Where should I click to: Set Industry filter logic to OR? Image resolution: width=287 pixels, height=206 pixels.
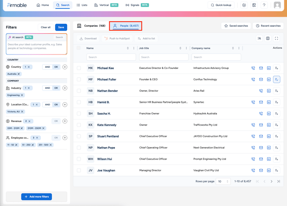56,88
